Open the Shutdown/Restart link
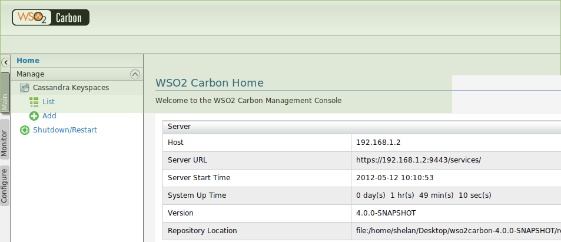This screenshot has width=561, height=242. [65, 130]
